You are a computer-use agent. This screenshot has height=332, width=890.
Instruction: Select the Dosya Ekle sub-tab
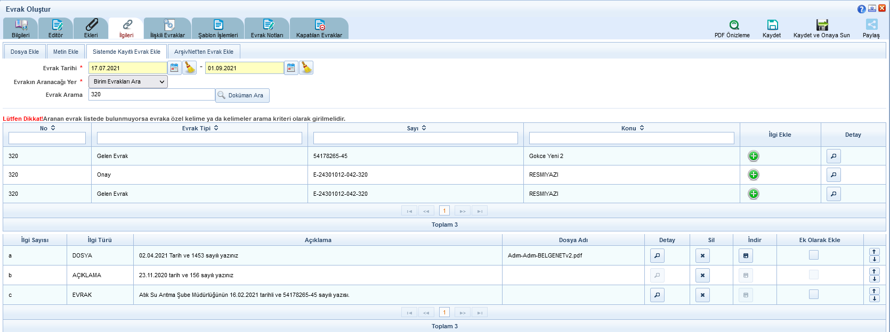tap(25, 52)
